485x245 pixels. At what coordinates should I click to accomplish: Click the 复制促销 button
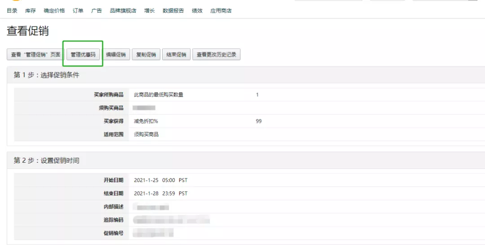(x=146, y=54)
